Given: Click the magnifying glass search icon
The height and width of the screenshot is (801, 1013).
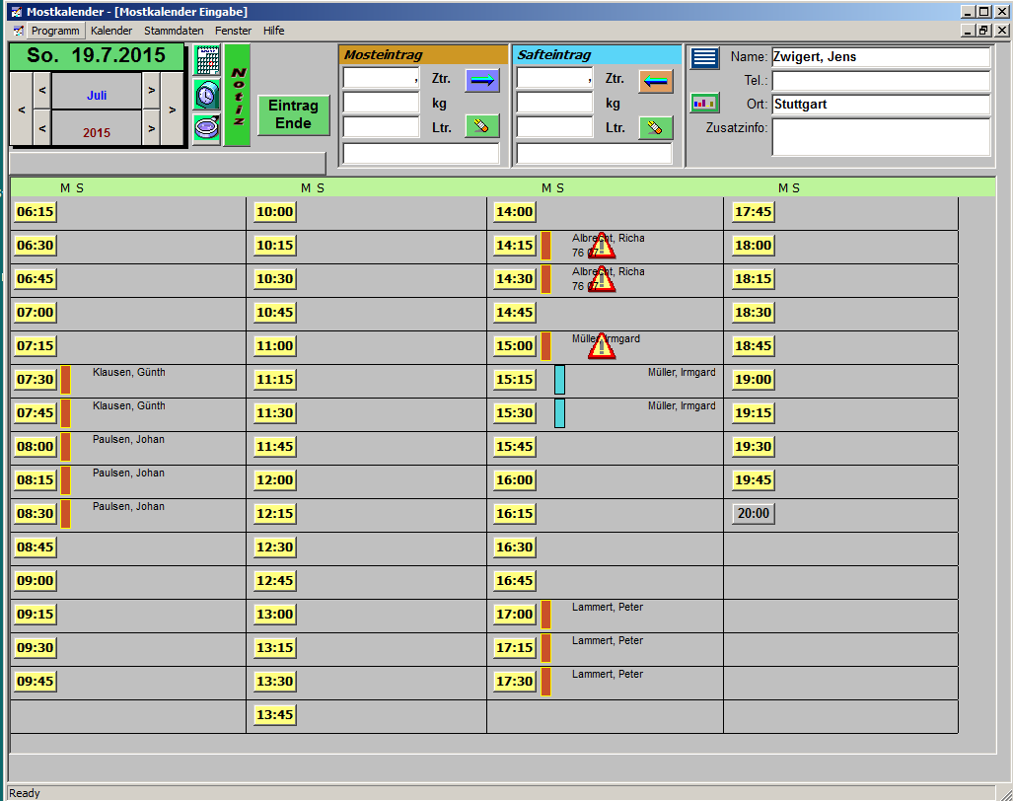Looking at the screenshot, I should (x=206, y=128).
